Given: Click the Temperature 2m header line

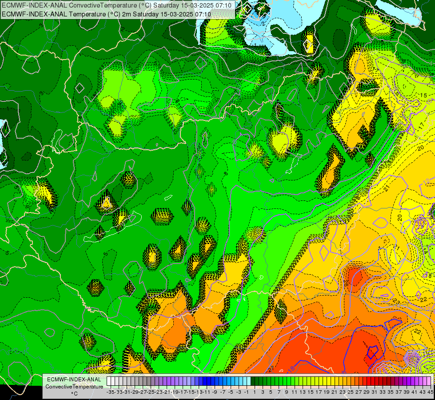Looking at the screenshot, I should click(106, 14).
